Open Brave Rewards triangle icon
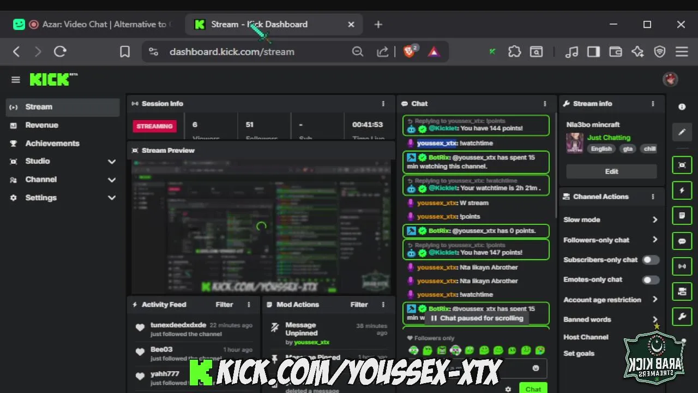Viewport: 698px width, 393px height. point(434,52)
